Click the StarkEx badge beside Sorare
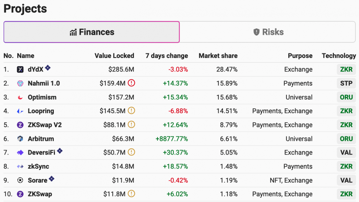 tap(51, 179)
